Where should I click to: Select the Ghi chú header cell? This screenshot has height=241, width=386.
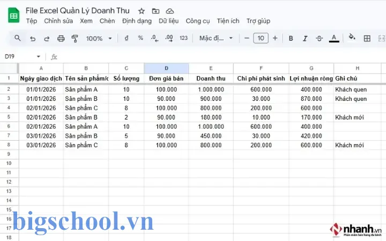coord(358,78)
